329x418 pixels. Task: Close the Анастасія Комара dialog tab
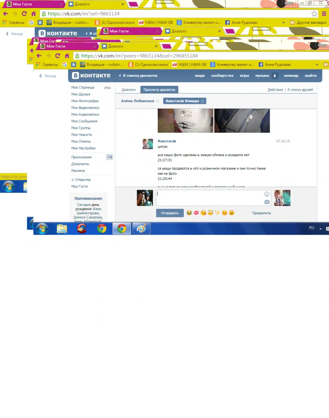(x=203, y=101)
